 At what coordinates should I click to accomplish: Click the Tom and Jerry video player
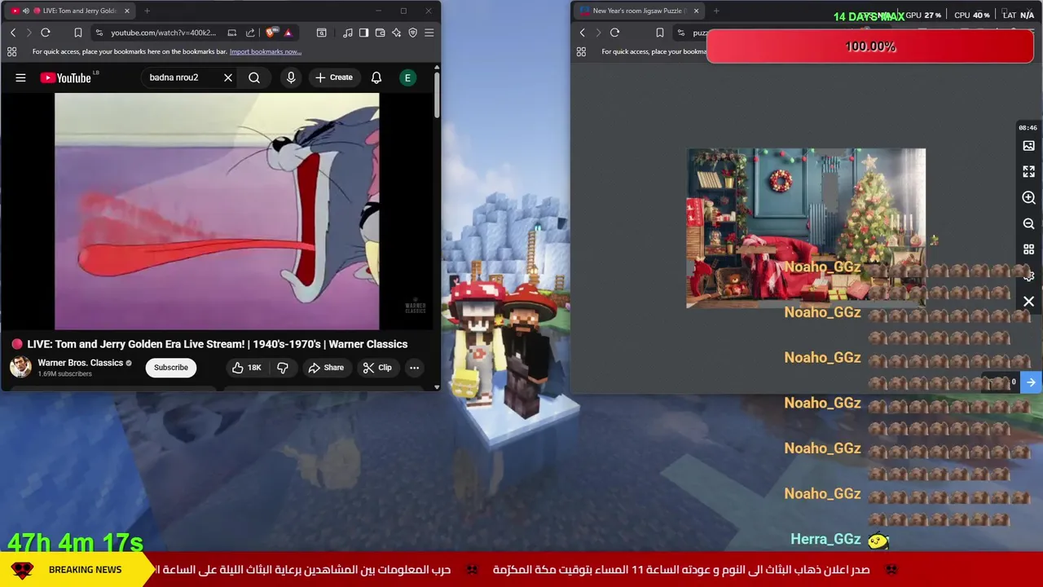217,211
